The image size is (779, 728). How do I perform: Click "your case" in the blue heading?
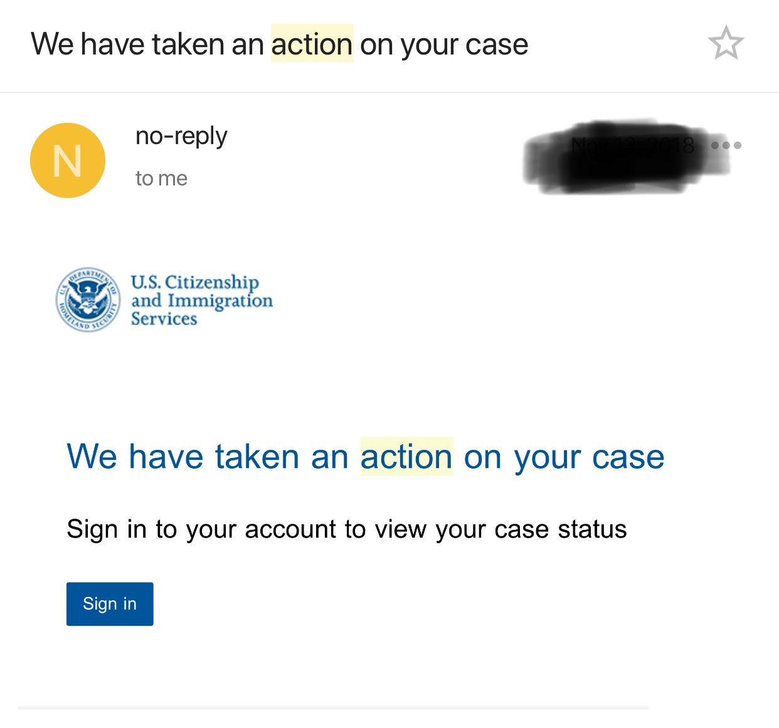coord(589,456)
